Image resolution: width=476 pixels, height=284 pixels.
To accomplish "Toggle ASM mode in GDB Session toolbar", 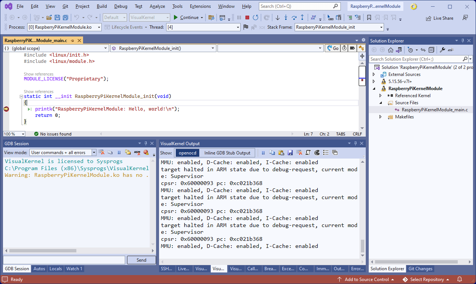I will point(137,152).
